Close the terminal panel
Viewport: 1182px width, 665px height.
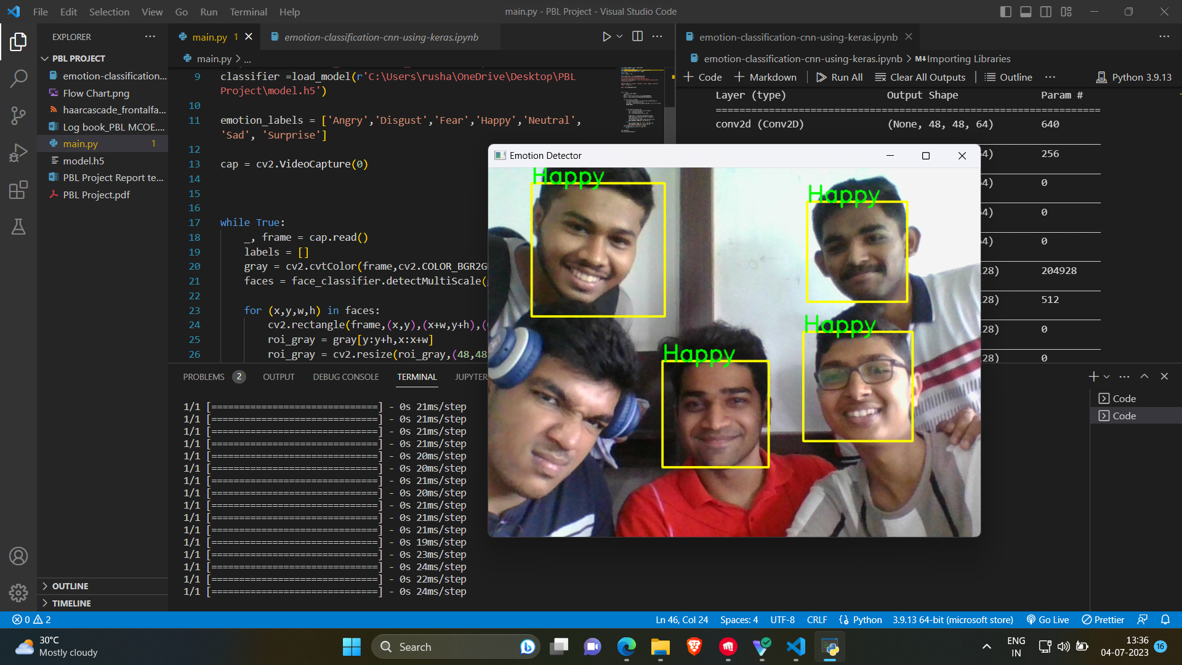[1164, 376]
